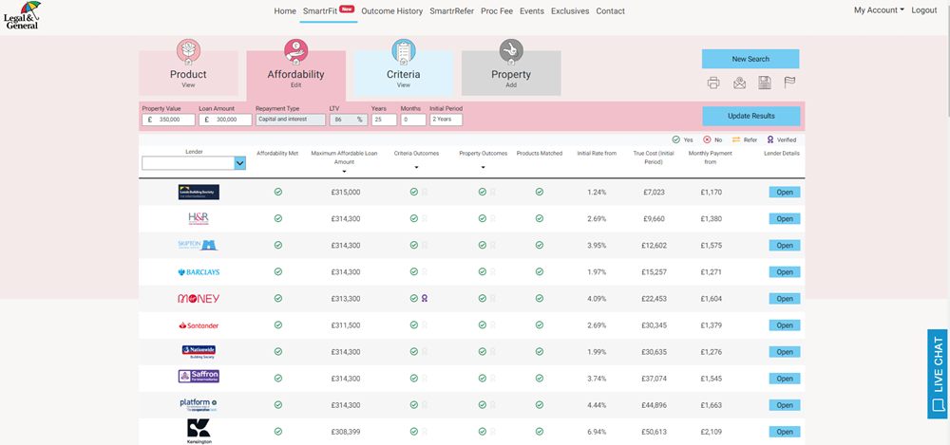Click the Property Value input field
950x445 pixels.
coord(168,120)
